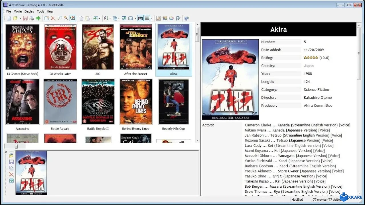Click the import icon with green arrow box
The image size is (365, 205).
[x=96, y=18]
